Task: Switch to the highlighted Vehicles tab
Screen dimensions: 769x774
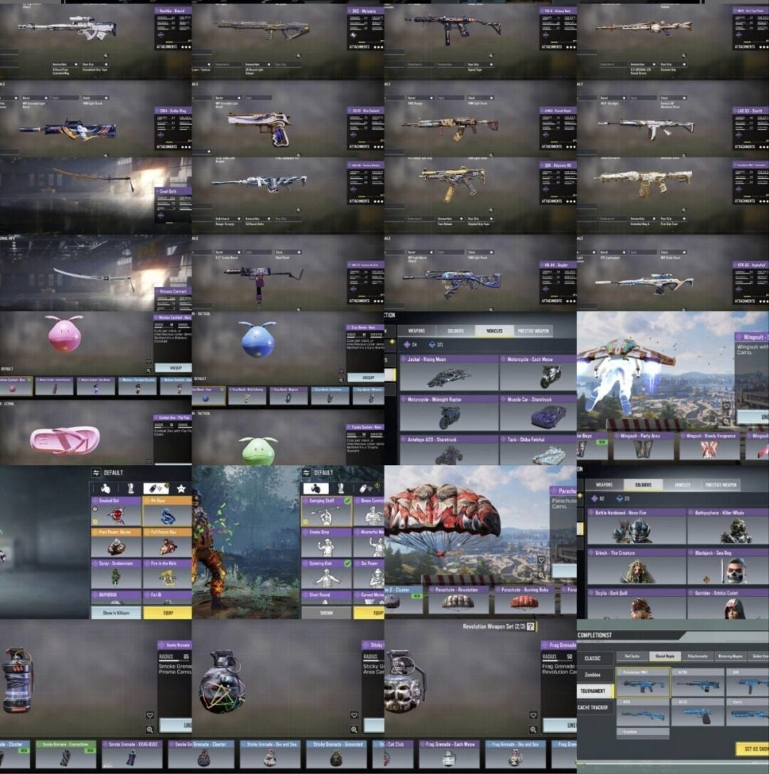Action: tap(494, 330)
